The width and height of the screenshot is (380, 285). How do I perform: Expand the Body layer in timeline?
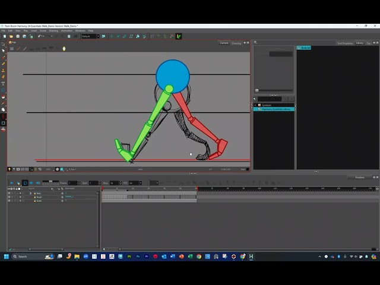(x=30, y=194)
